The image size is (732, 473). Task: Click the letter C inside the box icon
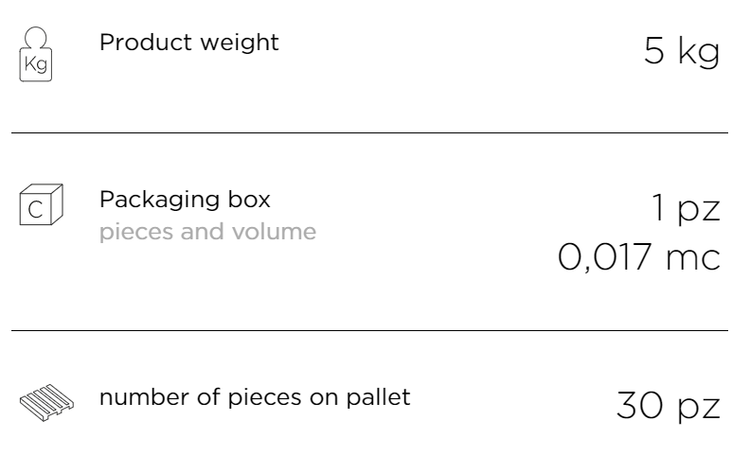pos(35,210)
